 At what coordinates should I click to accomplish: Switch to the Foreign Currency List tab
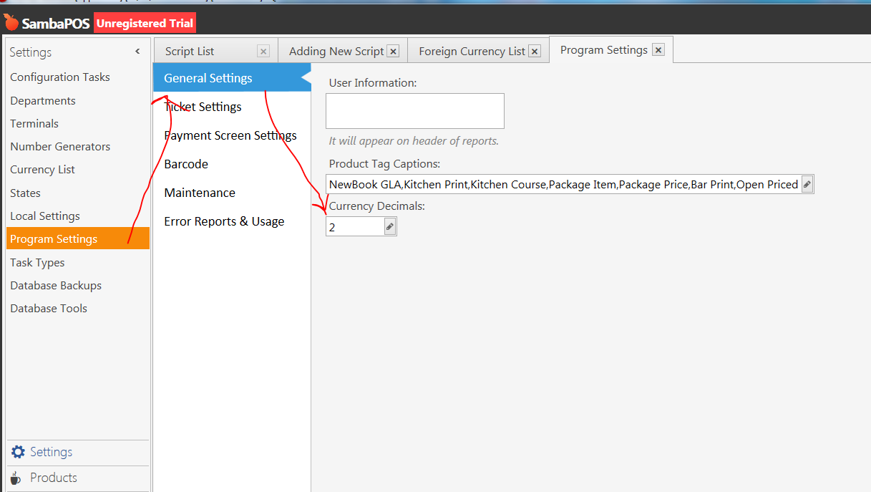pos(472,52)
